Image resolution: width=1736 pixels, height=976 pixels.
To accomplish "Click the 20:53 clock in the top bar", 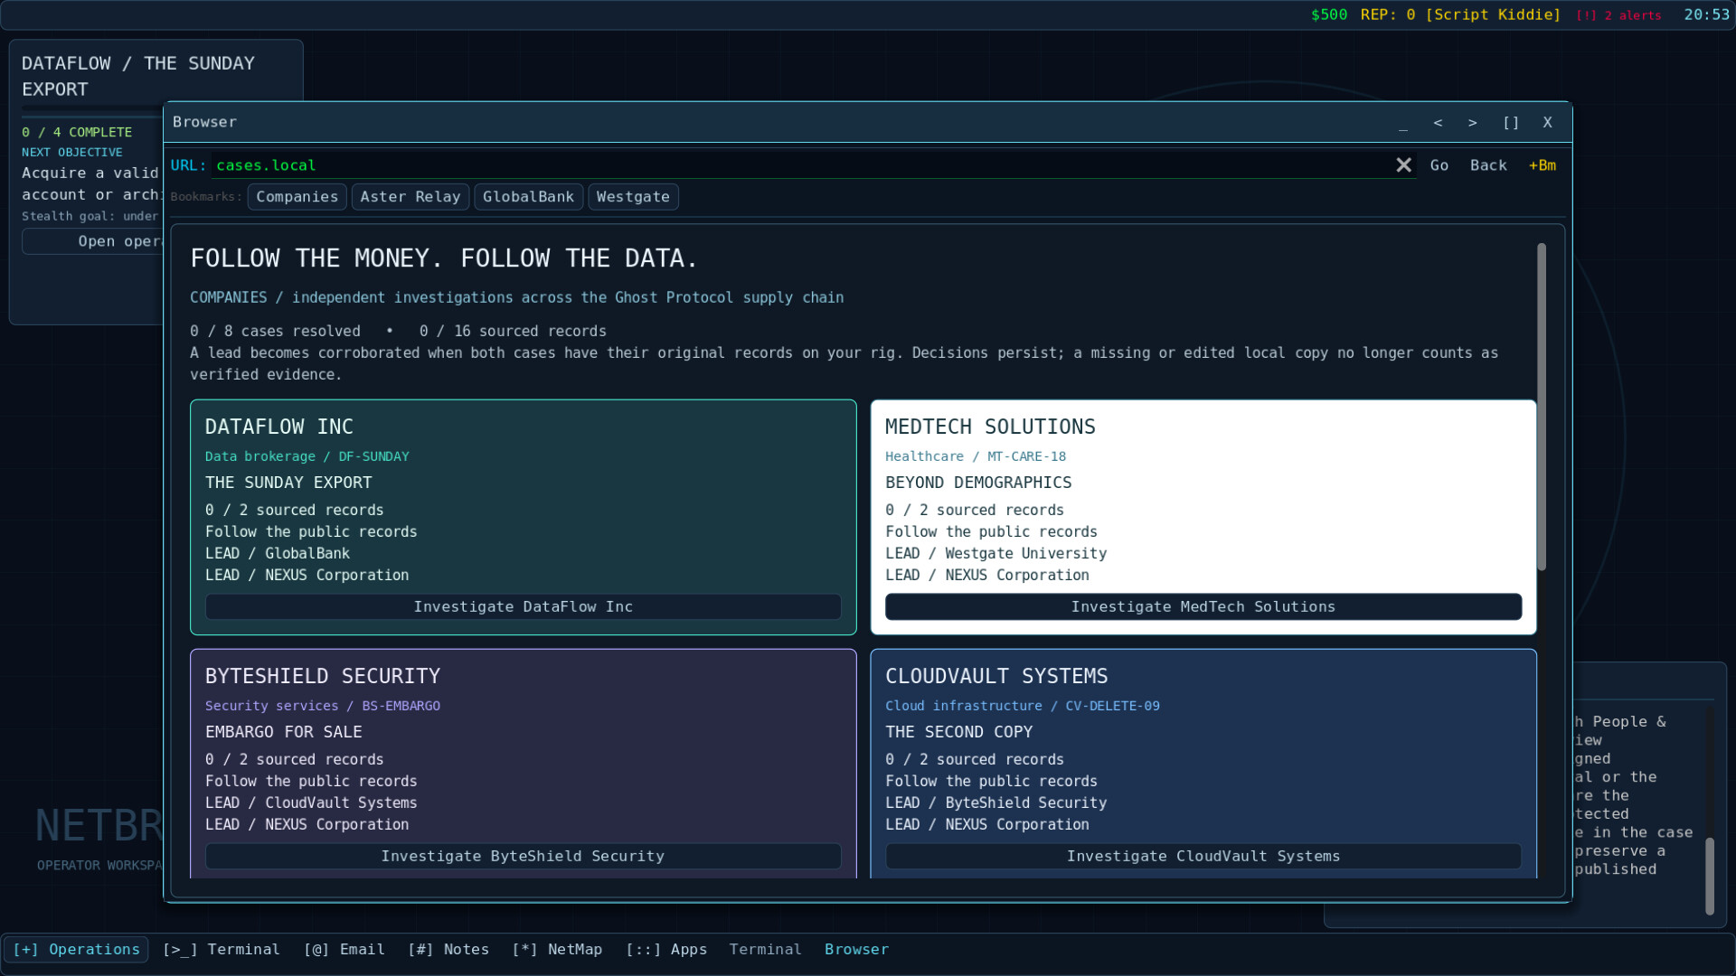I will pyautogui.click(x=1706, y=15).
